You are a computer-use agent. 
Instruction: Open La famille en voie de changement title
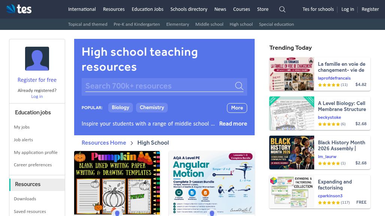point(342,67)
